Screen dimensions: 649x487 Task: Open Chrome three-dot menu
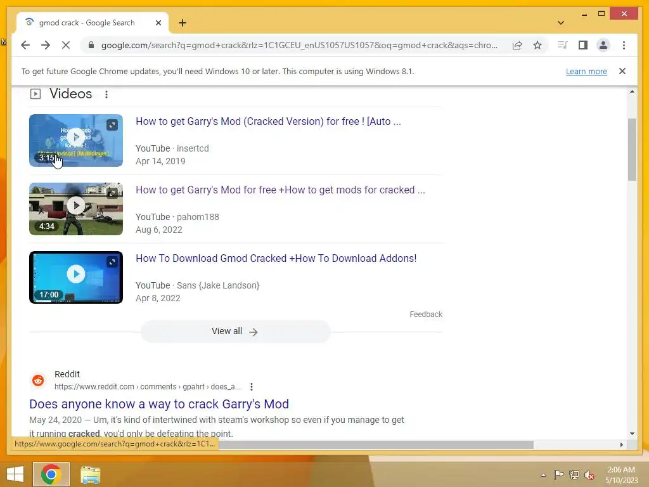click(624, 45)
